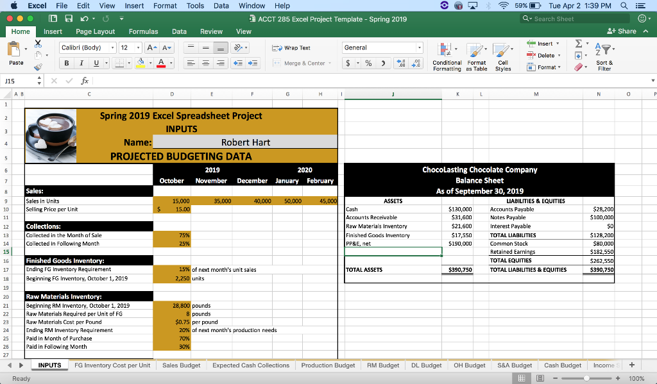The width and height of the screenshot is (657, 384).
Task: Toggle italic formatting
Action: click(x=81, y=62)
